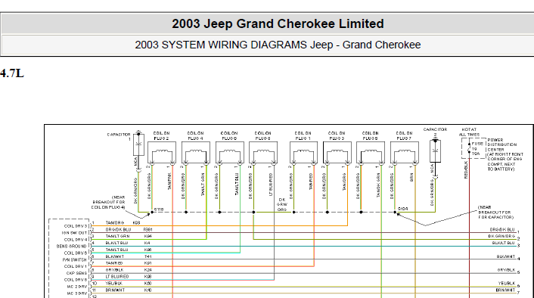Click the 'CKP SENS' pin label

click(76, 273)
